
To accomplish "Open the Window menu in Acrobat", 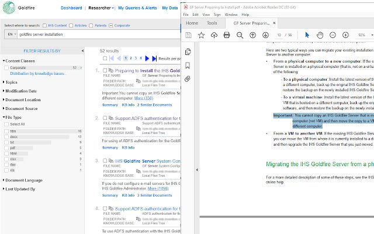I will (231, 15).
